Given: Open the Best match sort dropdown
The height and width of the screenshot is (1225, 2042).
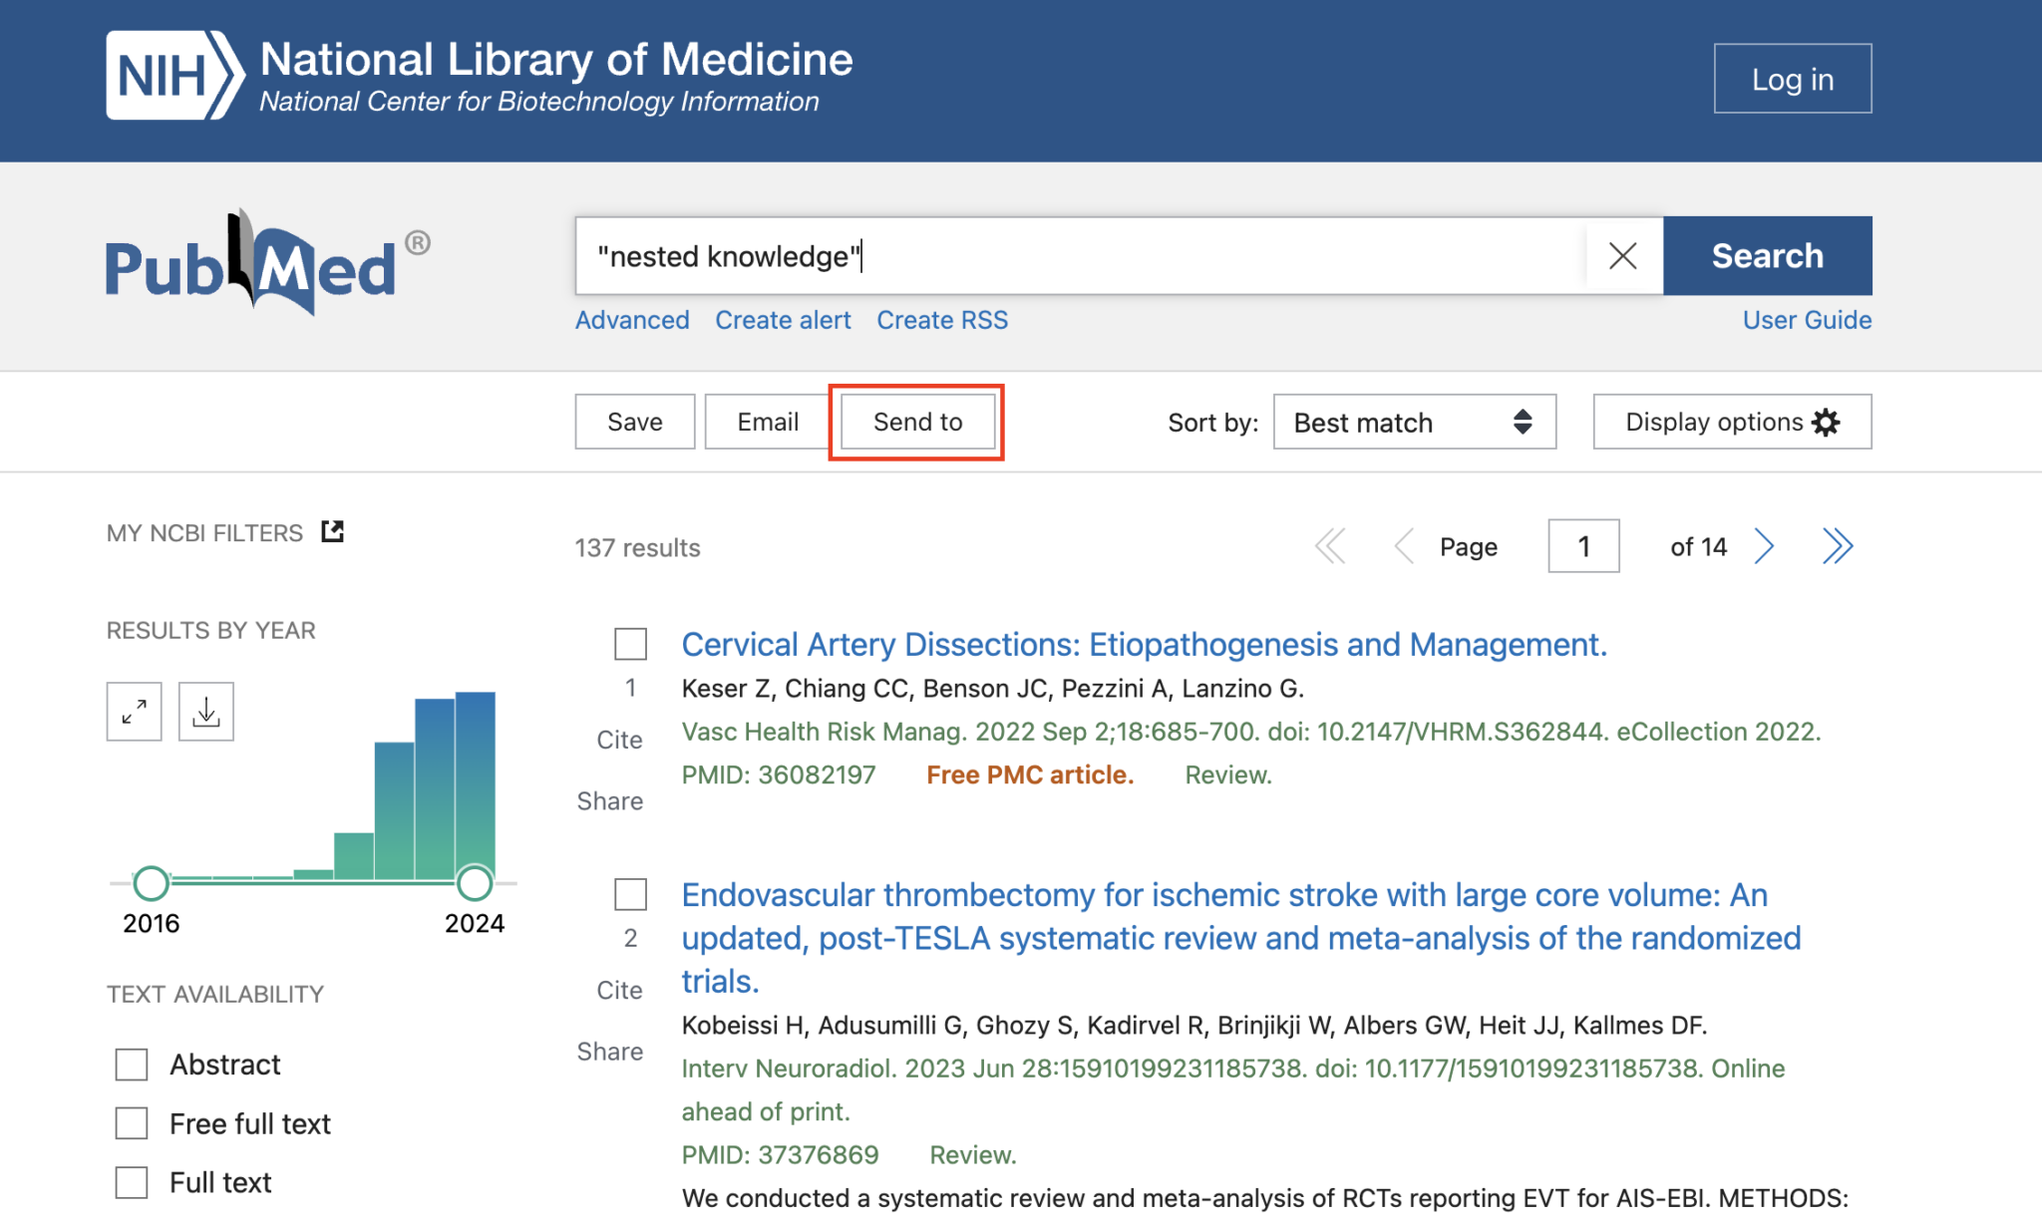Looking at the screenshot, I should (x=1414, y=422).
